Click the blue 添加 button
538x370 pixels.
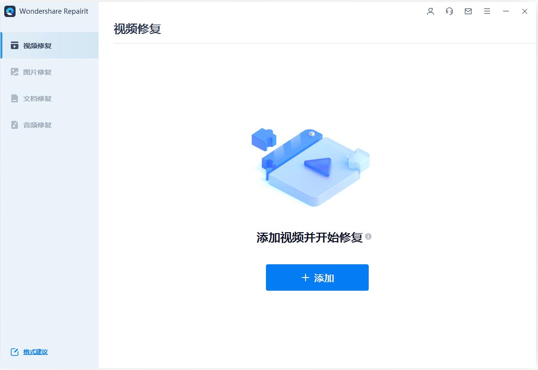(317, 277)
